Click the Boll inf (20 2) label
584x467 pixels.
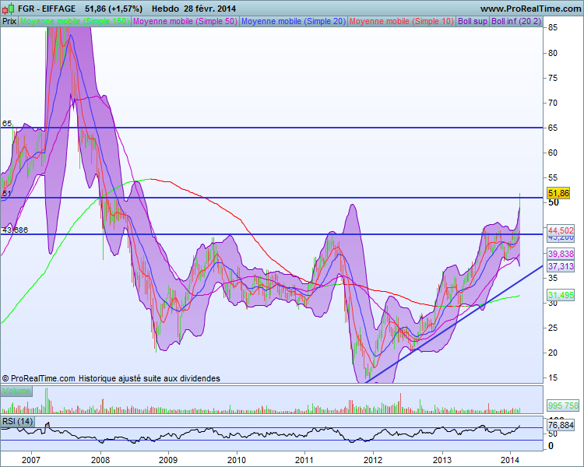tap(515, 21)
